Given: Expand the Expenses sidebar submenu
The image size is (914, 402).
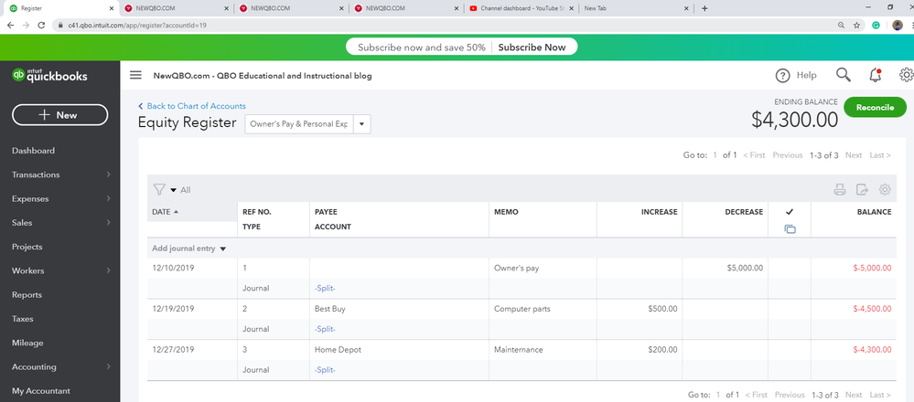Looking at the screenshot, I should (108, 198).
